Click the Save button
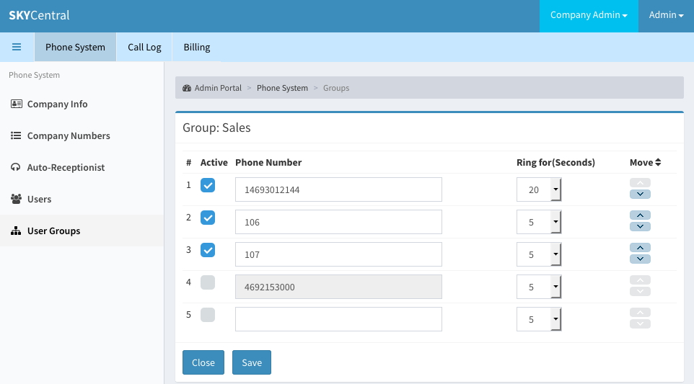The width and height of the screenshot is (694, 384). [x=251, y=362]
